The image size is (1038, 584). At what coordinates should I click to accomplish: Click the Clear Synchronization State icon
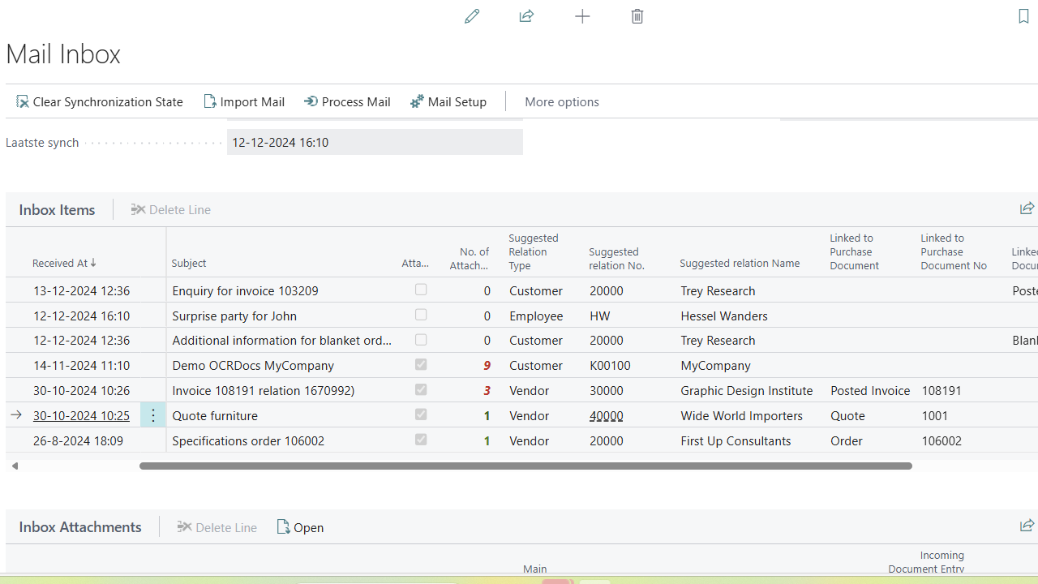[x=23, y=101]
